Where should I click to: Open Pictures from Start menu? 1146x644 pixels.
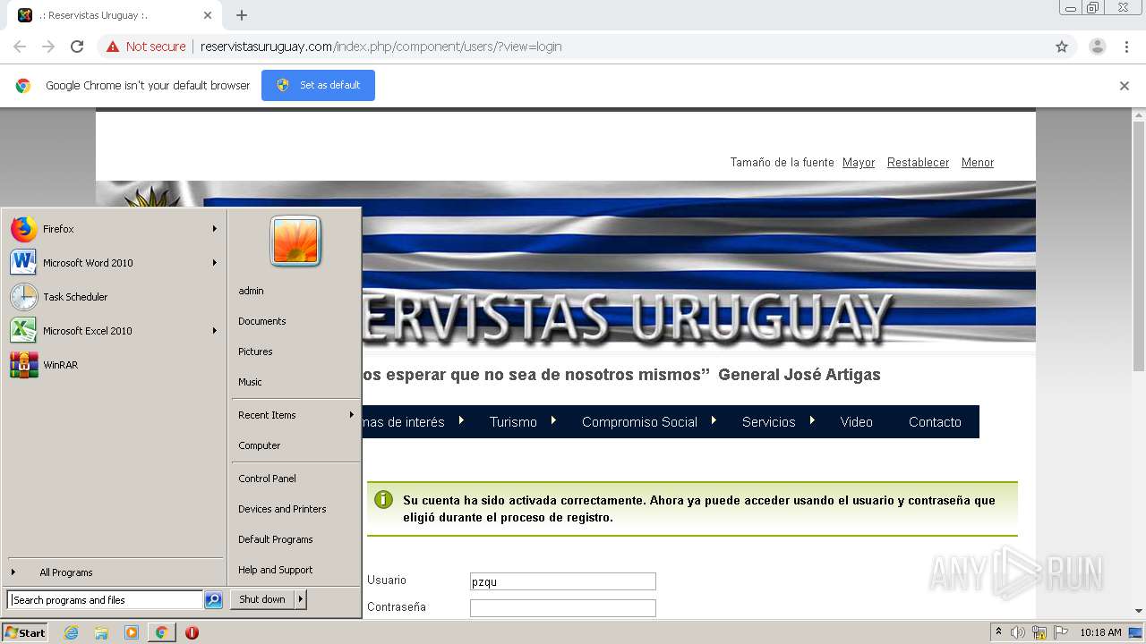255,352
